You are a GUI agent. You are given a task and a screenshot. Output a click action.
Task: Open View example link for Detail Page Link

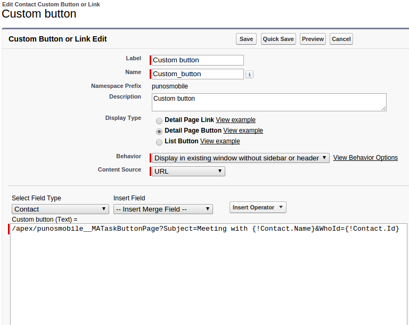(235, 120)
